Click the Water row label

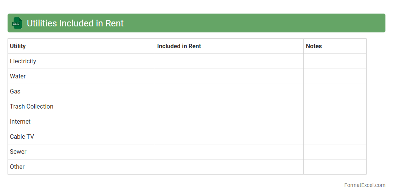click(x=18, y=76)
